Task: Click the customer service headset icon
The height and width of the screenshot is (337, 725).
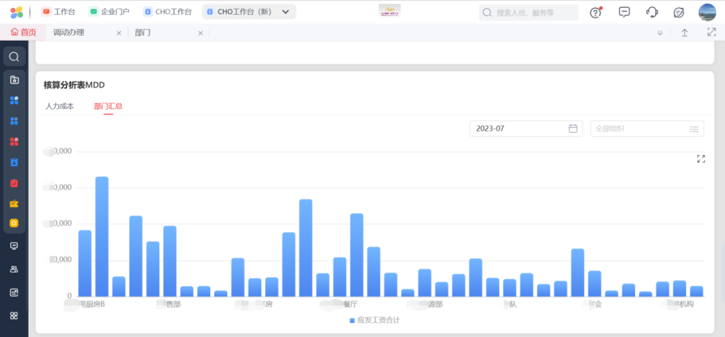Action: (x=652, y=12)
